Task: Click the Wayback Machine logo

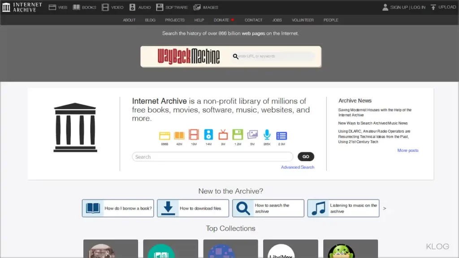Action: [189, 56]
